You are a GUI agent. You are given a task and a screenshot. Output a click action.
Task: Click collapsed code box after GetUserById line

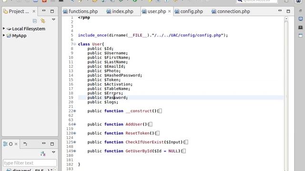184,151
